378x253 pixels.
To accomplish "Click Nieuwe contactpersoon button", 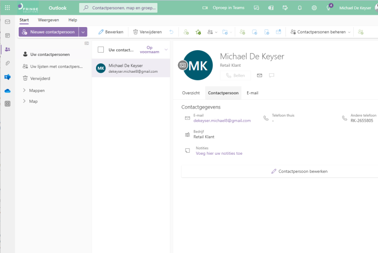I will (49, 32).
